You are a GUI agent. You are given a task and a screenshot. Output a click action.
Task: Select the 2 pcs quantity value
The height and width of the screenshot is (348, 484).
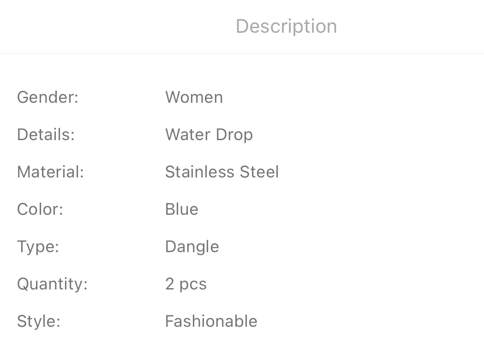(x=185, y=284)
